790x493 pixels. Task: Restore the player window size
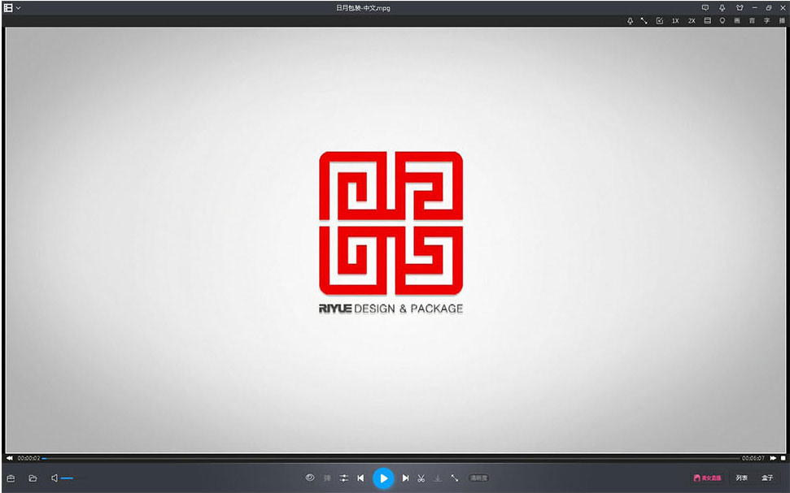769,8
